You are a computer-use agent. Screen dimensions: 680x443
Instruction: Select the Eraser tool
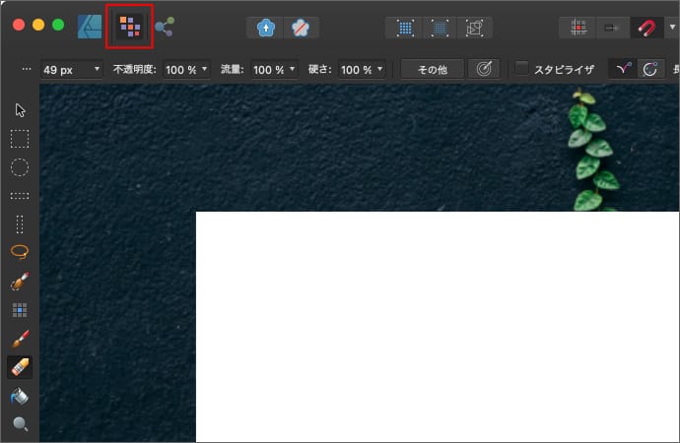pos(20,367)
